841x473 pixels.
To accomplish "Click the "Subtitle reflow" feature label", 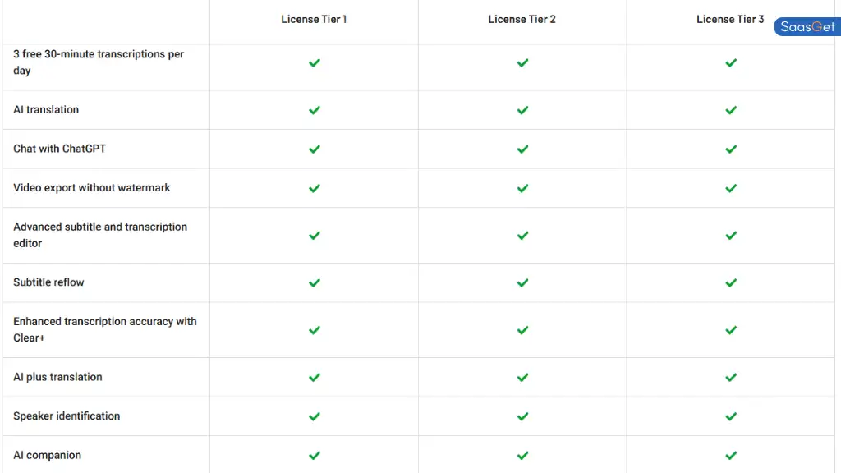I will [48, 282].
